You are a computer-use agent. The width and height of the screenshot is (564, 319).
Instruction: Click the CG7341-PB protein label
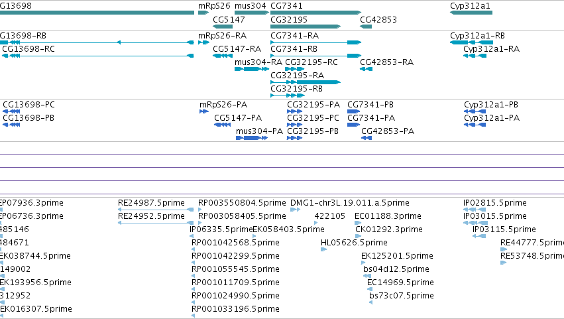tap(370, 105)
